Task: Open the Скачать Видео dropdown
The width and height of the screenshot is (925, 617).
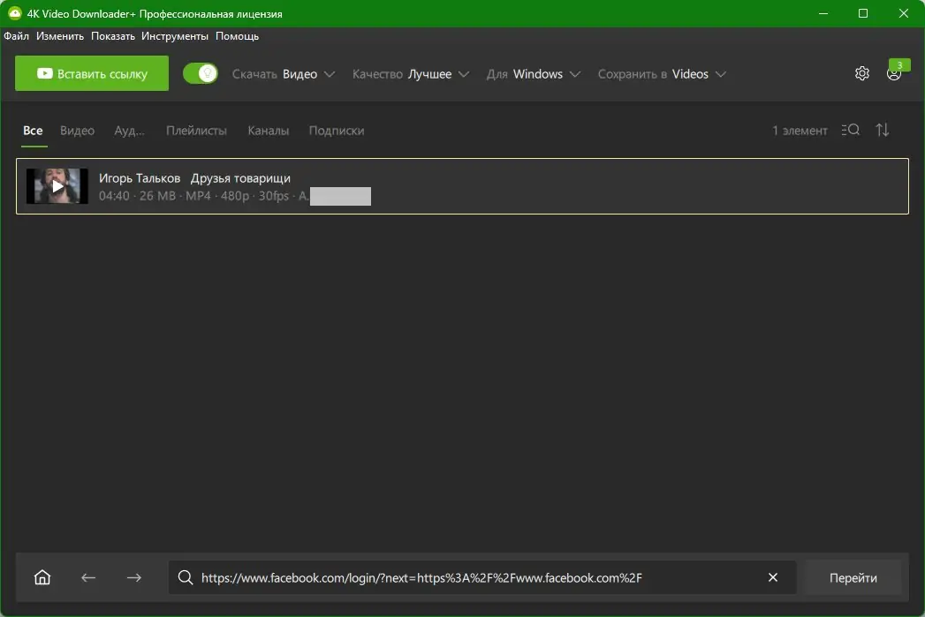Action: (284, 73)
